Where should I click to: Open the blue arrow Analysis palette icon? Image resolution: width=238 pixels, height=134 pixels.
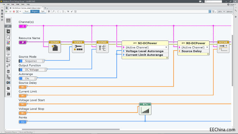click(x=8, y=83)
